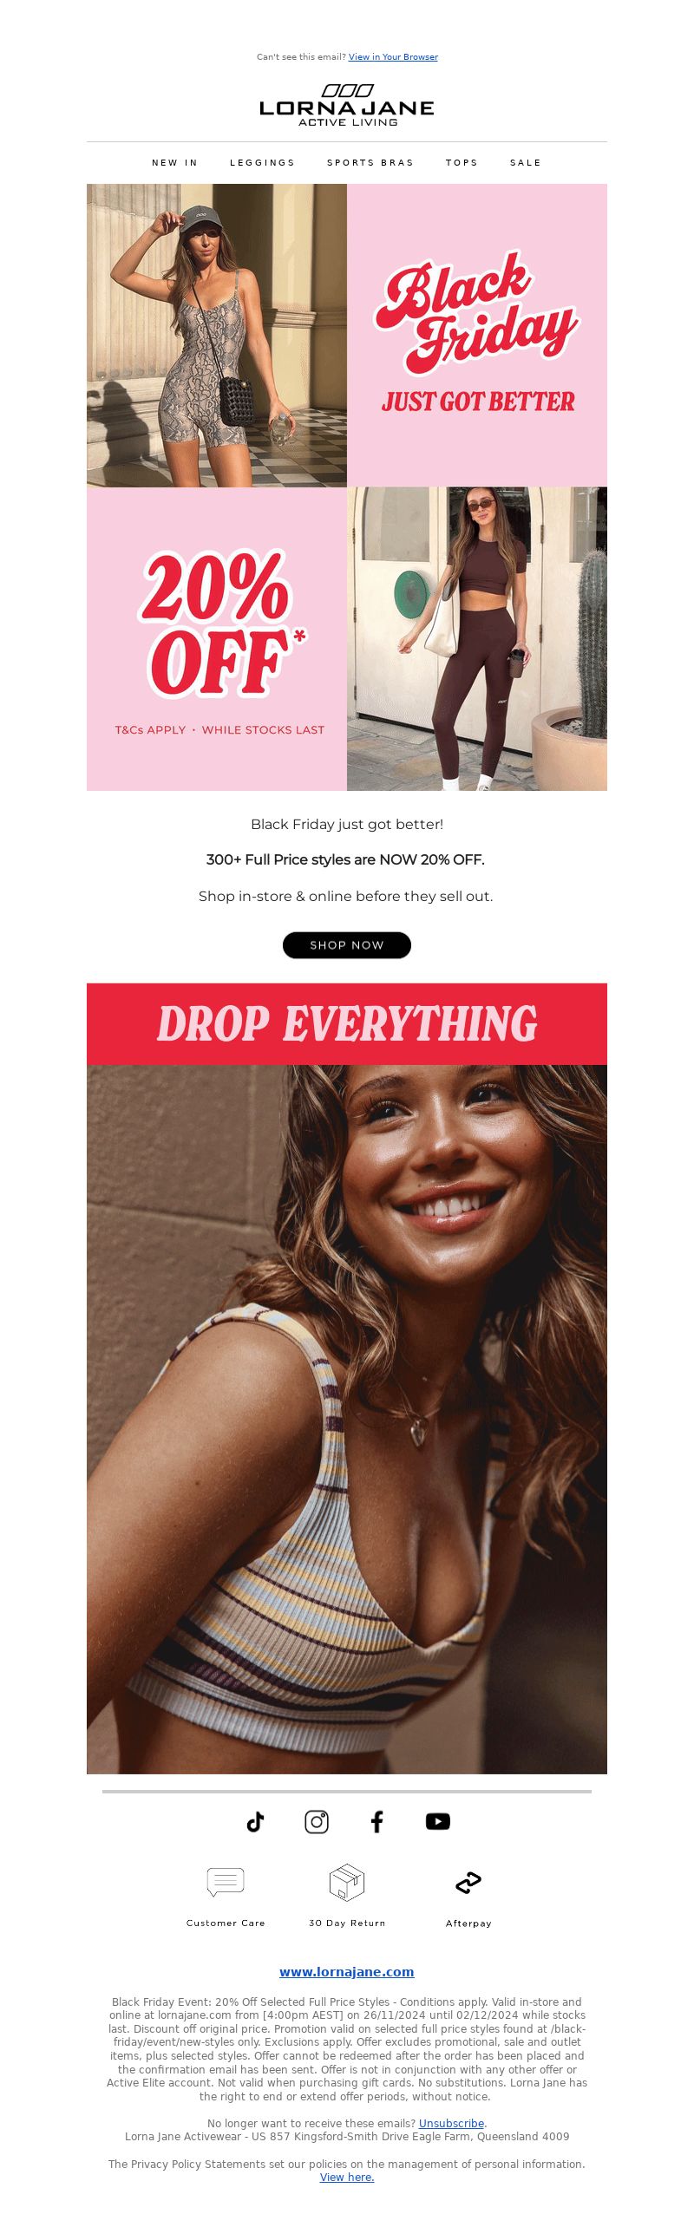Open the Facebook social icon
This screenshot has height=2227, width=694.
(377, 1822)
